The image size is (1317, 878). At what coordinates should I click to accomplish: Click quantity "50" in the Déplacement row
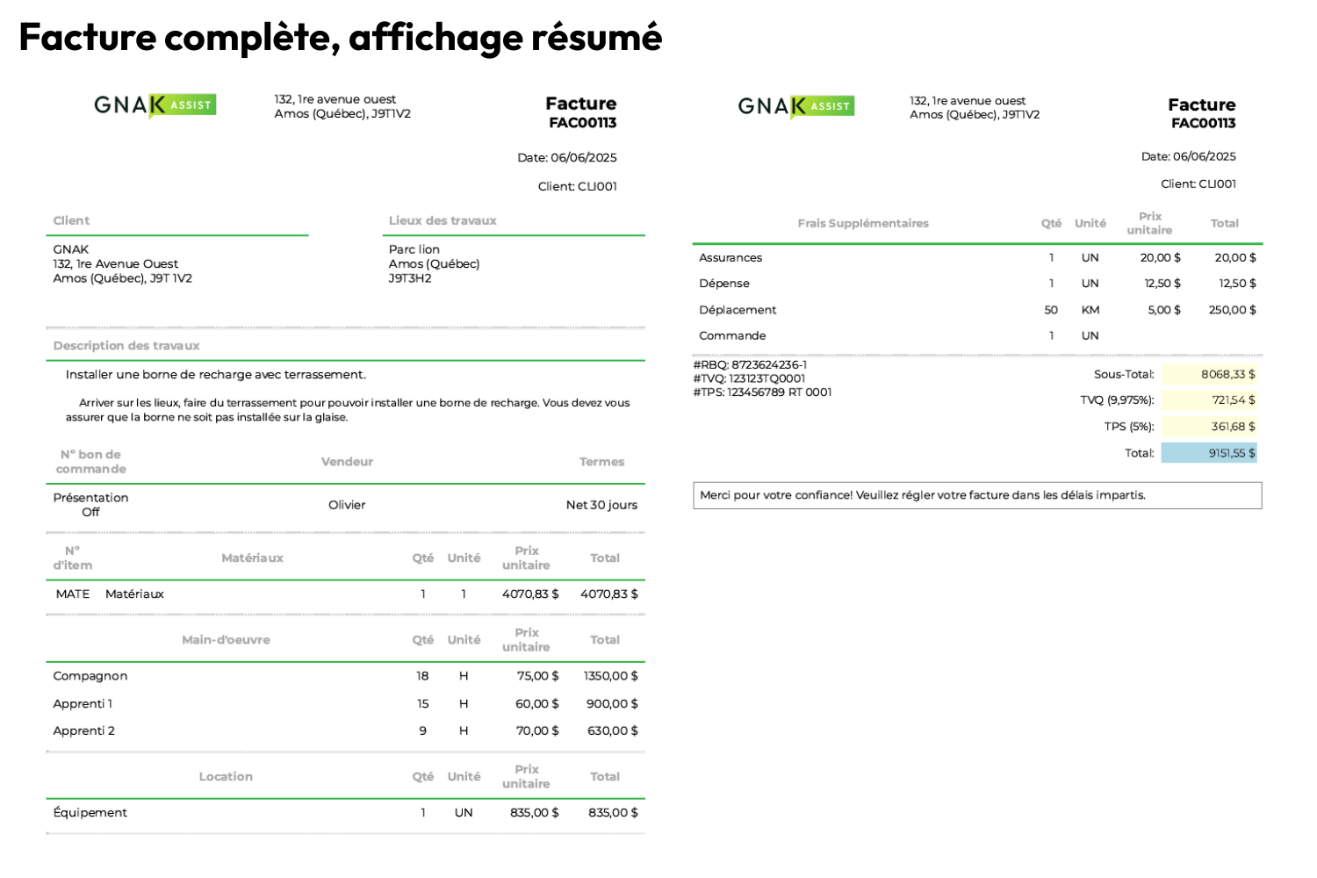(1051, 310)
